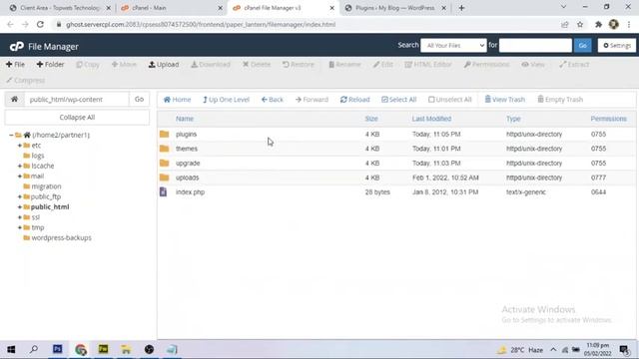
Task: Click the Restore toolbar button
Action: [299, 64]
